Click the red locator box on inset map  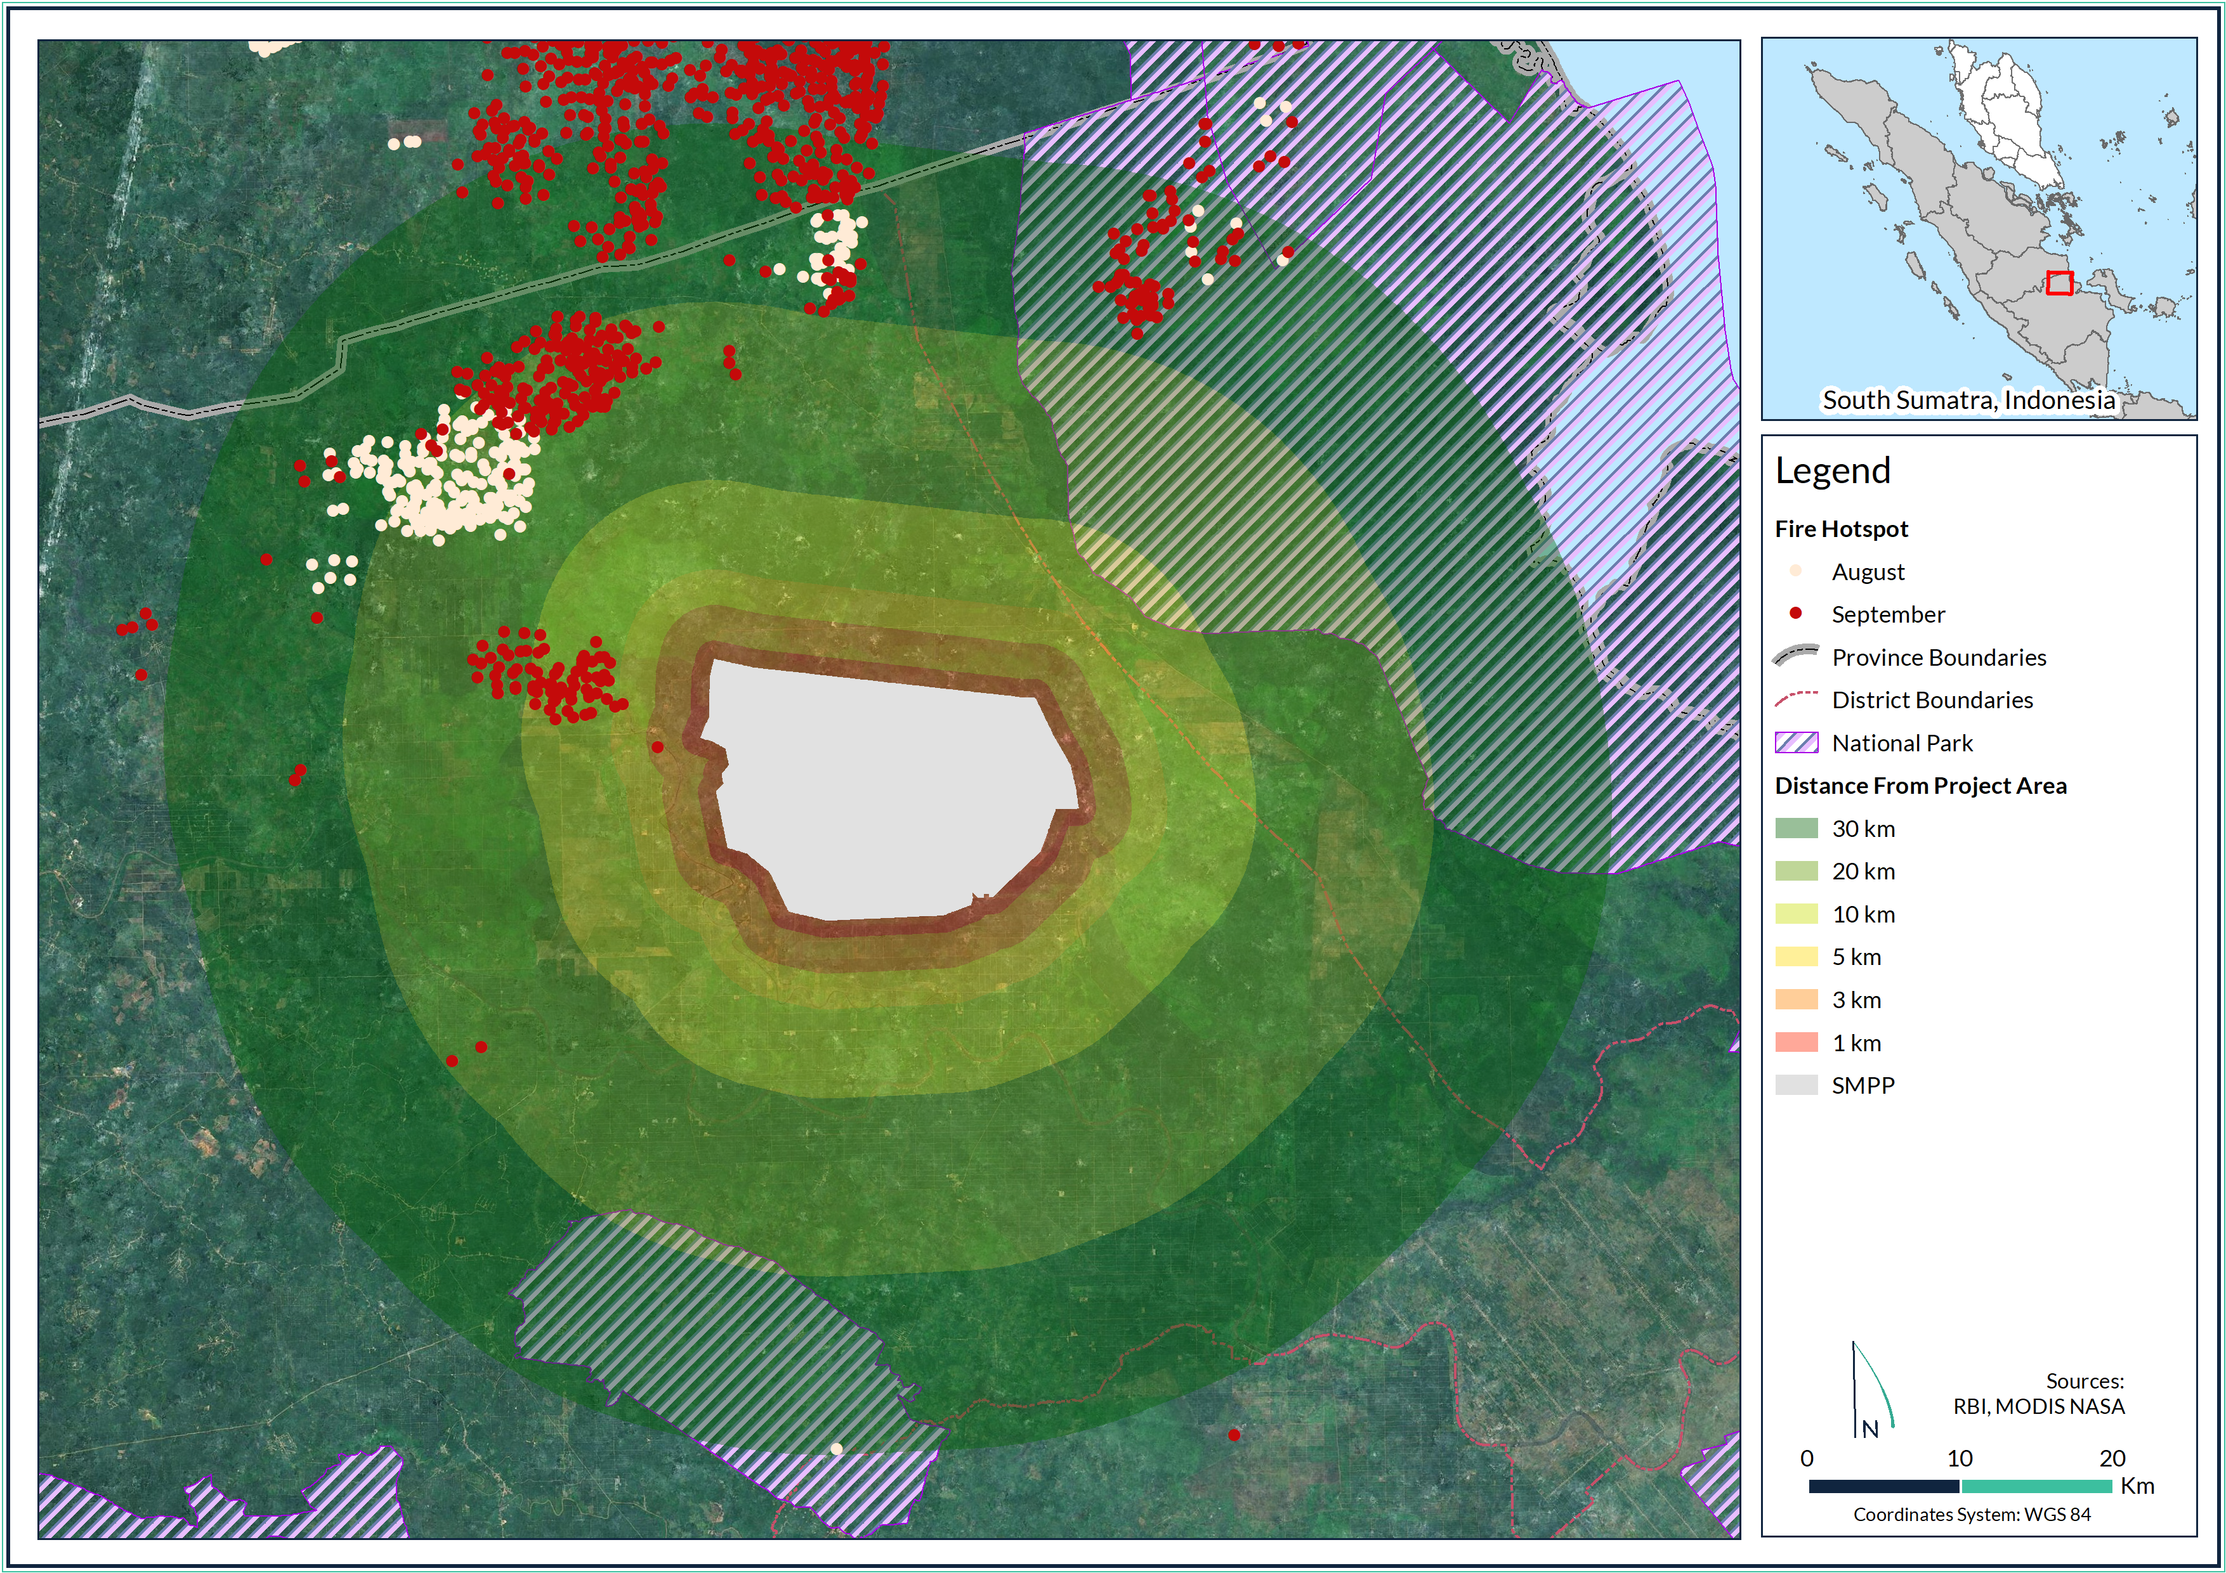tap(2059, 283)
